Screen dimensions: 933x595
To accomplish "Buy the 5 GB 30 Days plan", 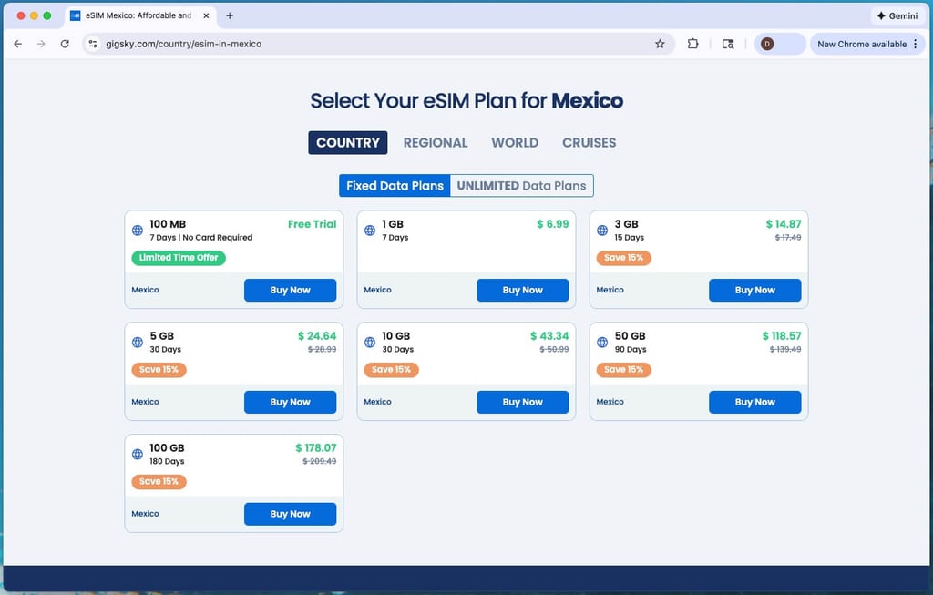I will (x=290, y=402).
